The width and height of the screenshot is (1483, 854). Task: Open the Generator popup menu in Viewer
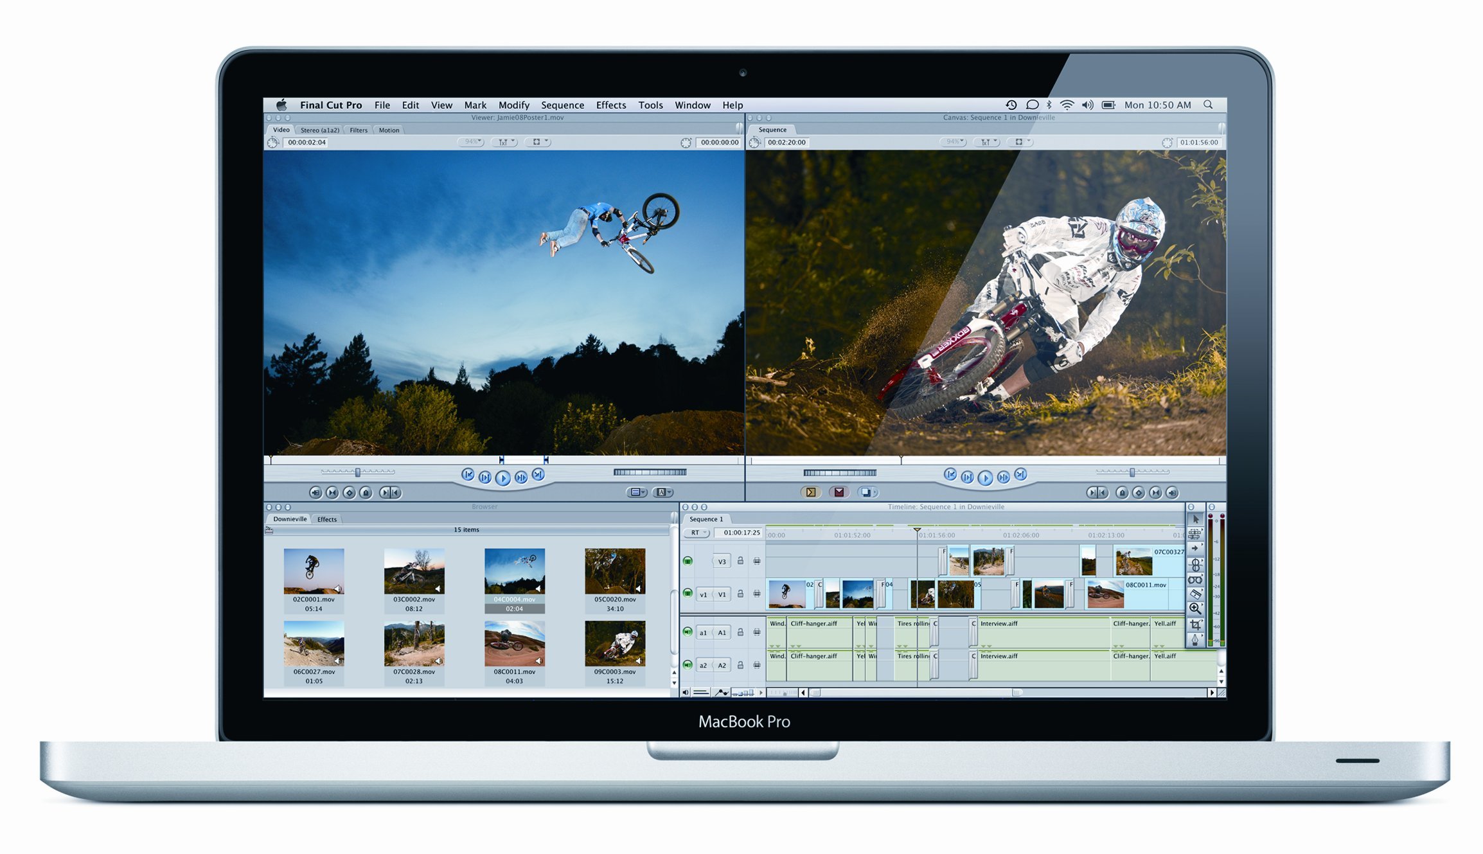point(662,492)
